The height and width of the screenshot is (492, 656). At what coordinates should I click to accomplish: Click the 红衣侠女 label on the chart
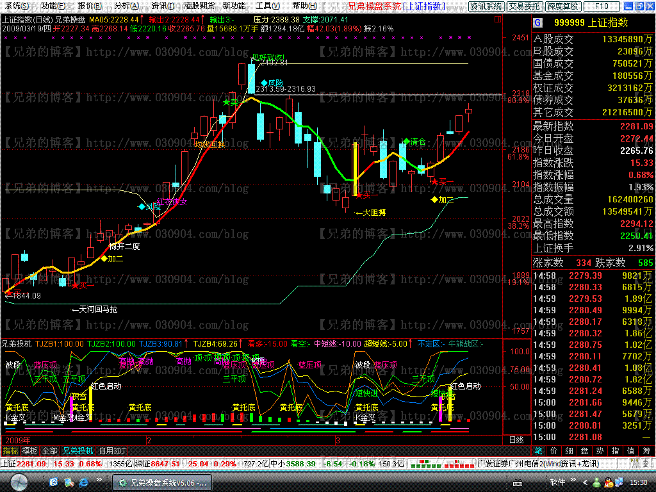pyautogui.click(x=172, y=202)
